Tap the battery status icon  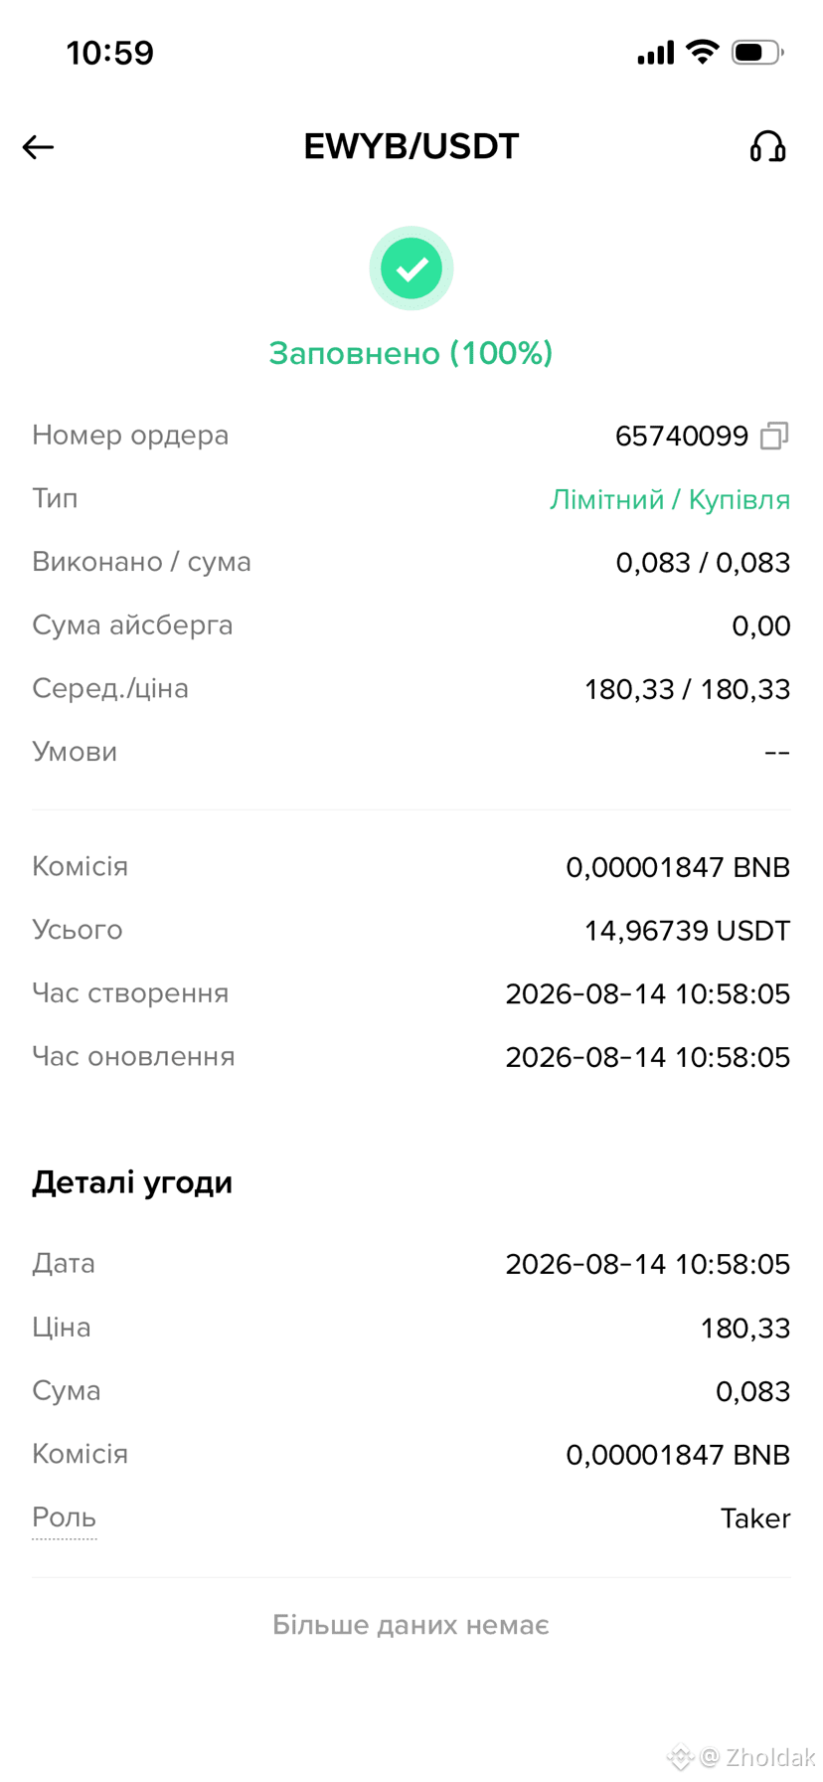(757, 52)
